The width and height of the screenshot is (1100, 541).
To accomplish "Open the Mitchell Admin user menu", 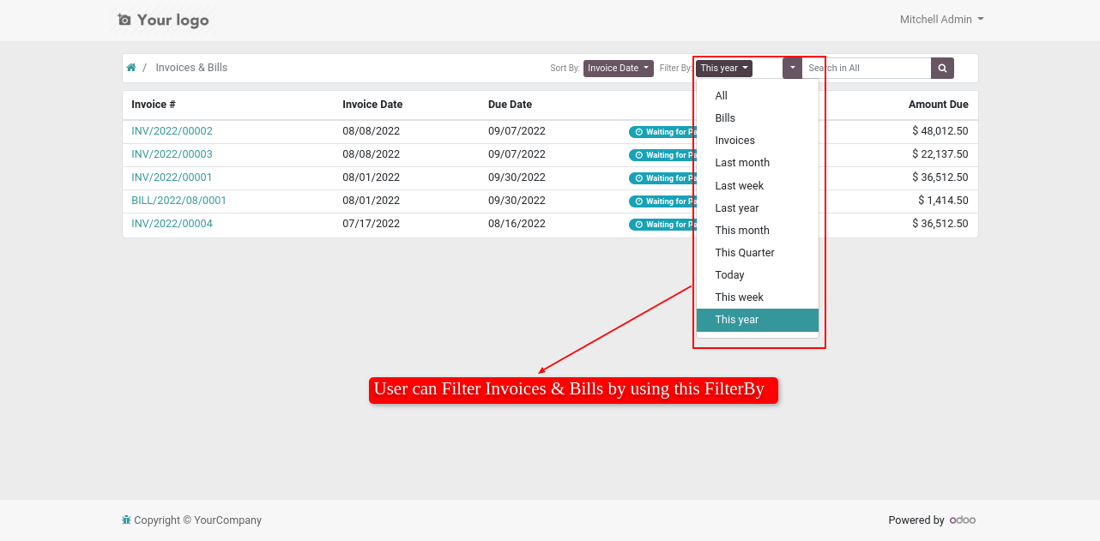I will click(x=941, y=19).
